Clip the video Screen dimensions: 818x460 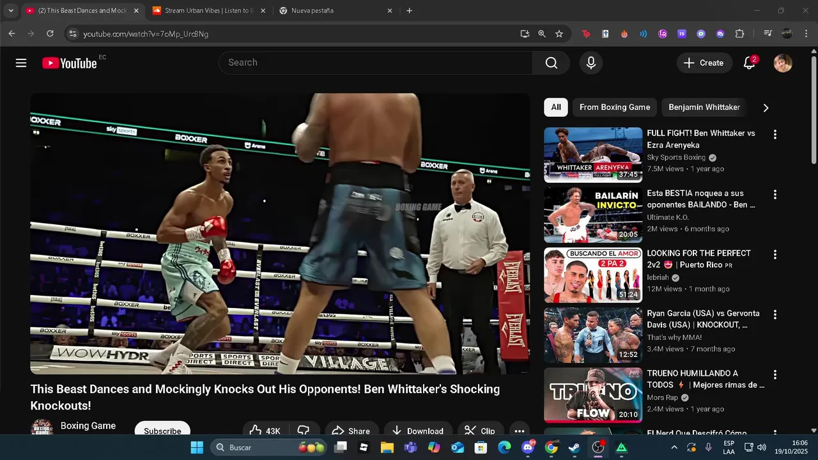pyautogui.click(x=480, y=431)
